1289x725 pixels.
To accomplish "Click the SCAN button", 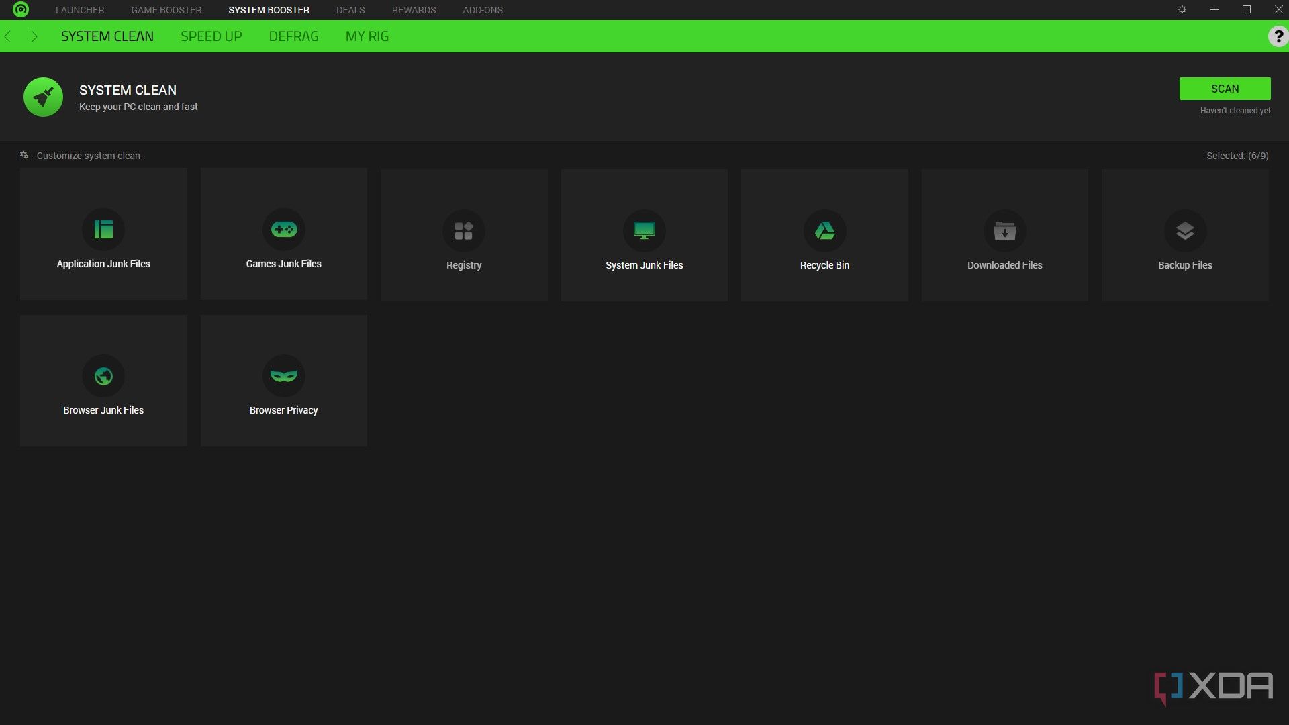I will click(1225, 89).
